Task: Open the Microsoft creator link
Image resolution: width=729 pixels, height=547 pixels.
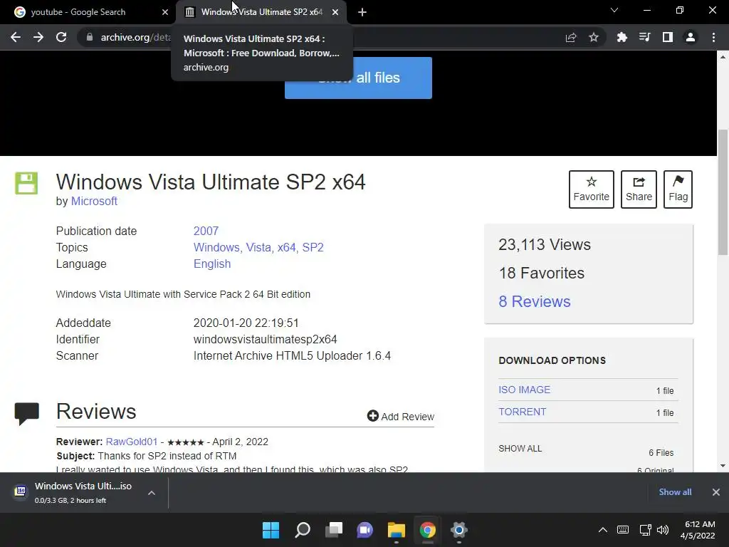Action: (94, 201)
